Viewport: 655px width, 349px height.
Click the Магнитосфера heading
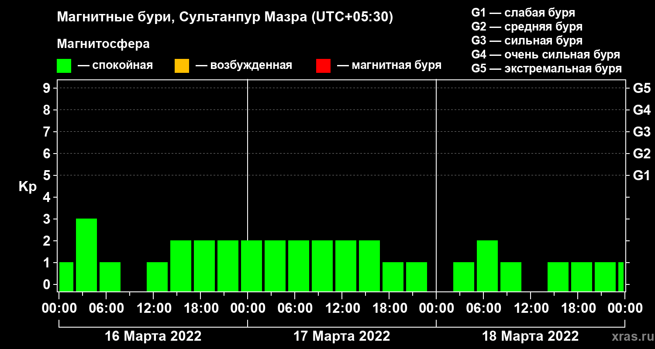coord(103,44)
